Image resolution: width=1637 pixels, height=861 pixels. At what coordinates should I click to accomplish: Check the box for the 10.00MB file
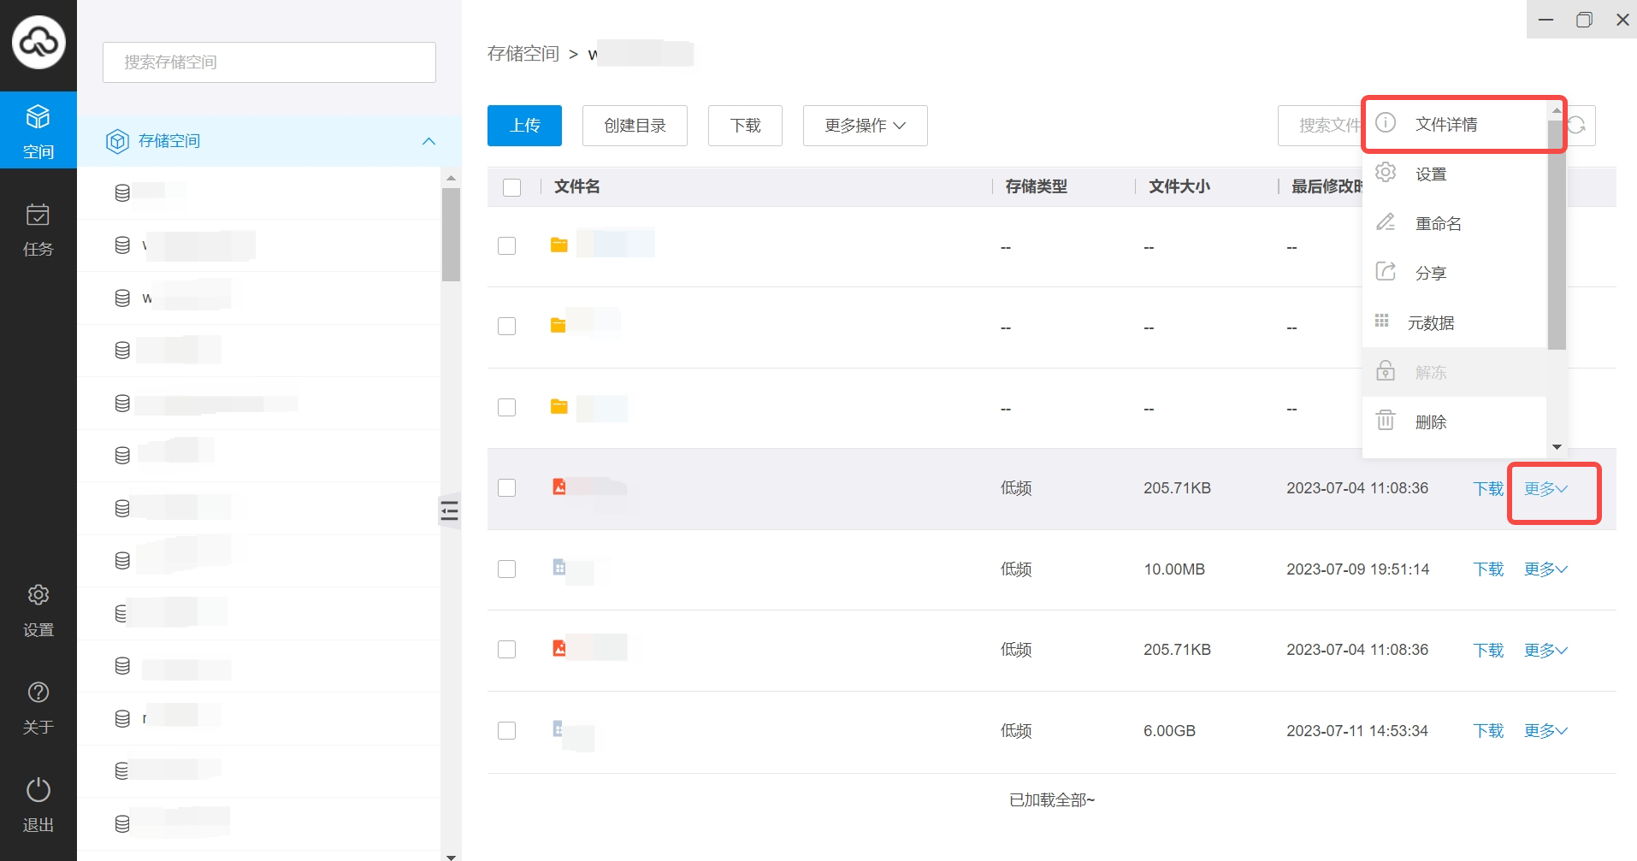(507, 569)
